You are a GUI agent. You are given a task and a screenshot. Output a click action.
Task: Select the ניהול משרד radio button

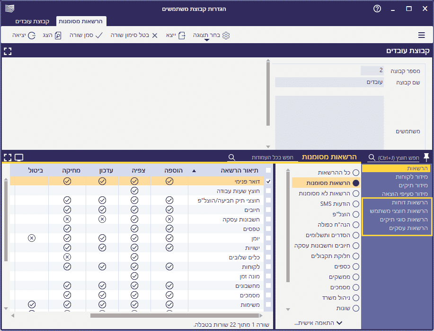[x=356, y=298]
